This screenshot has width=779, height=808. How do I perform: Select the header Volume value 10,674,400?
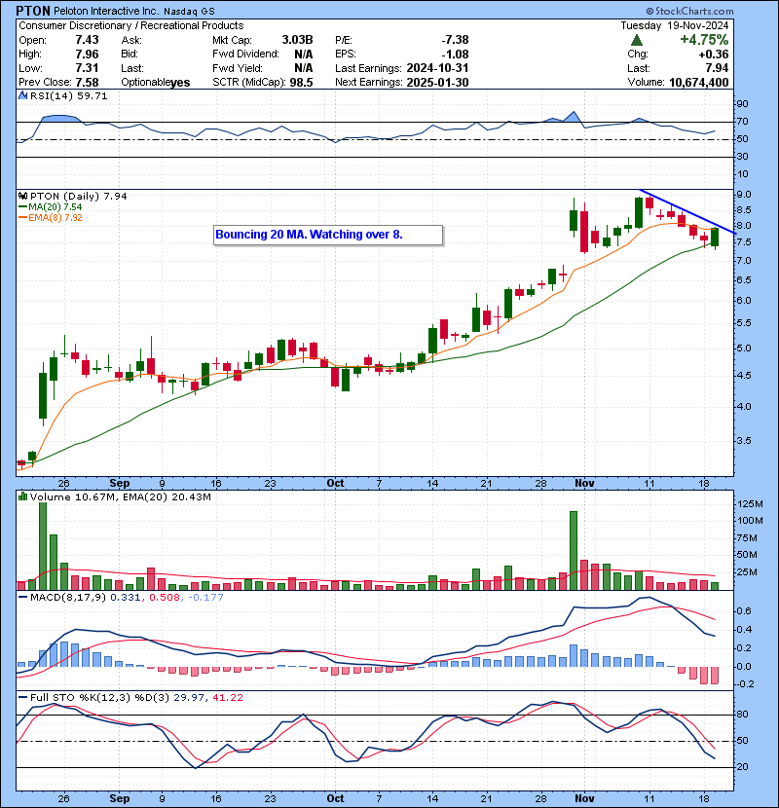[x=698, y=83]
